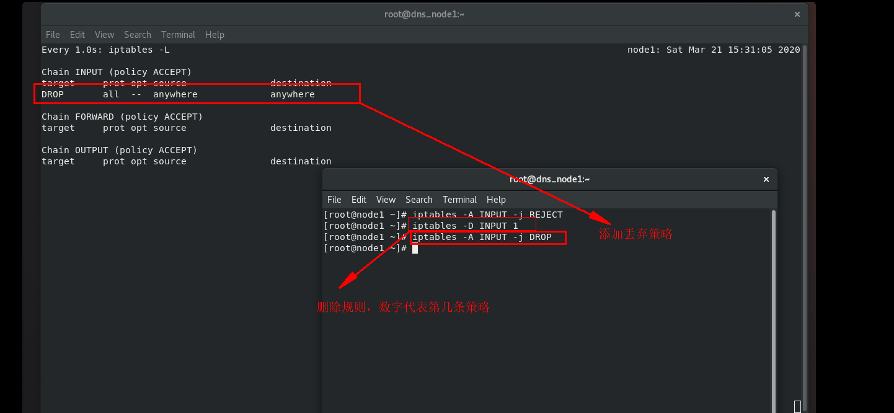Click 'iptables -A INPUT -j REJECT' command text
Viewport: 894px width, 413px height.
coord(487,215)
